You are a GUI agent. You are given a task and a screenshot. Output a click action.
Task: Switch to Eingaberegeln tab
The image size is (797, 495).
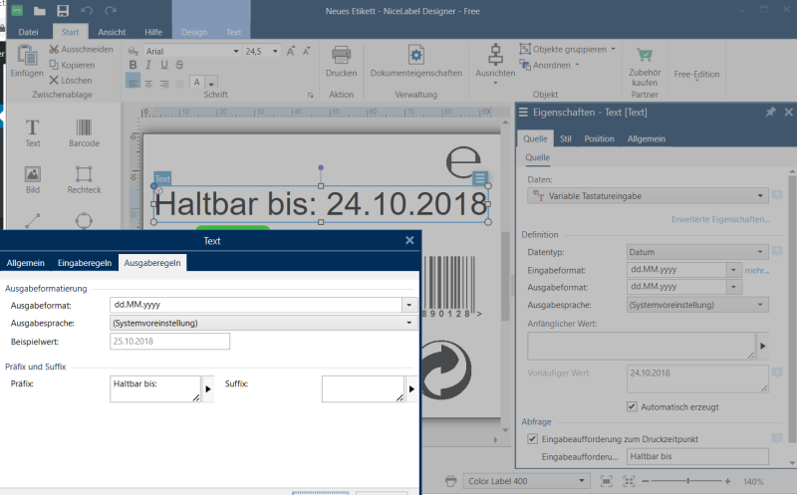(85, 263)
